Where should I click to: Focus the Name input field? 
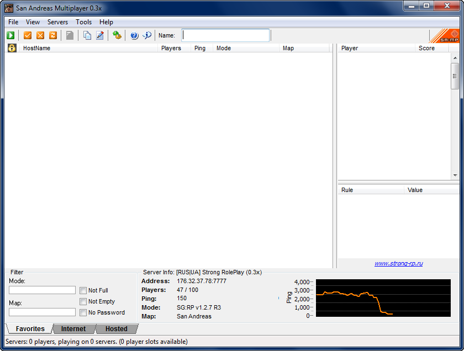click(x=225, y=35)
